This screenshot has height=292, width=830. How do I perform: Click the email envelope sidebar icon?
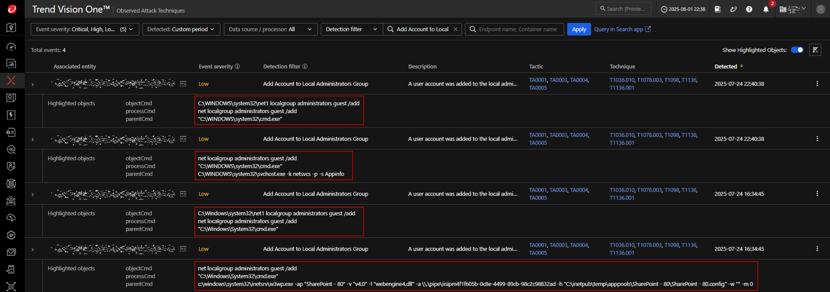11,252
